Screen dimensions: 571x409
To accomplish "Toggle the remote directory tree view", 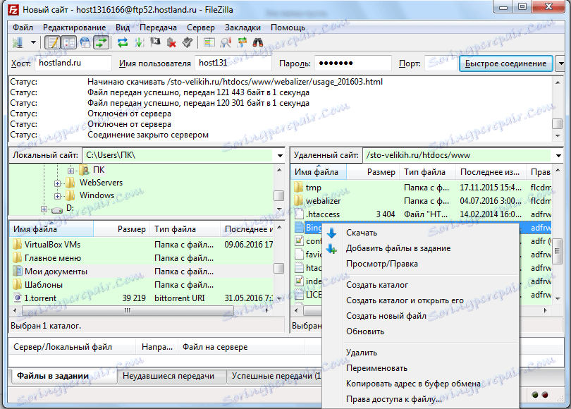I will click(85, 42).
